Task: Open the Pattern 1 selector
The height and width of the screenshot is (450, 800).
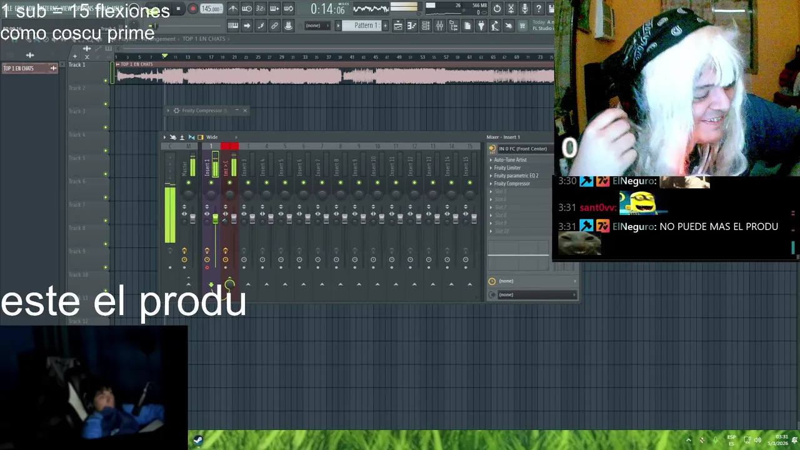Action: point(366,26)
